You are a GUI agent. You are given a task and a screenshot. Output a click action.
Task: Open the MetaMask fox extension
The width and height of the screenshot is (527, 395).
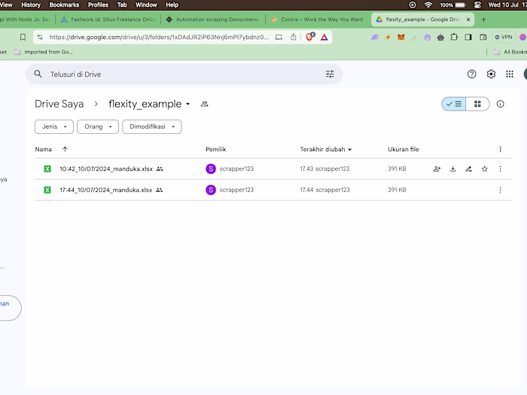(401, 38)
